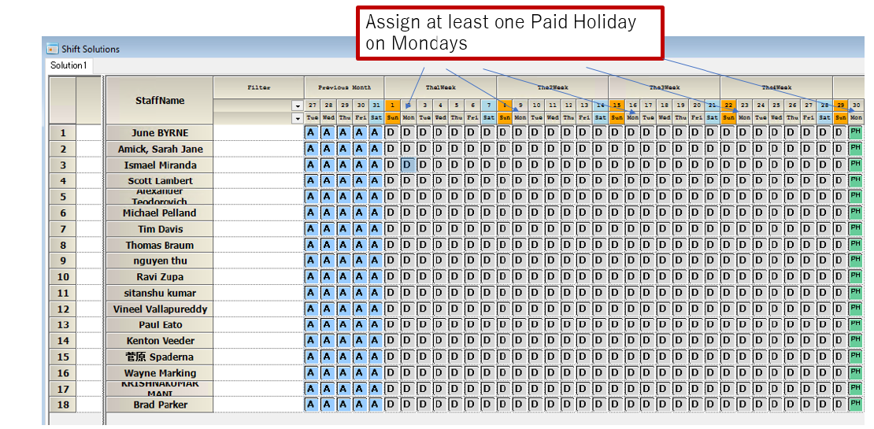Click row number 1 header

63,132
